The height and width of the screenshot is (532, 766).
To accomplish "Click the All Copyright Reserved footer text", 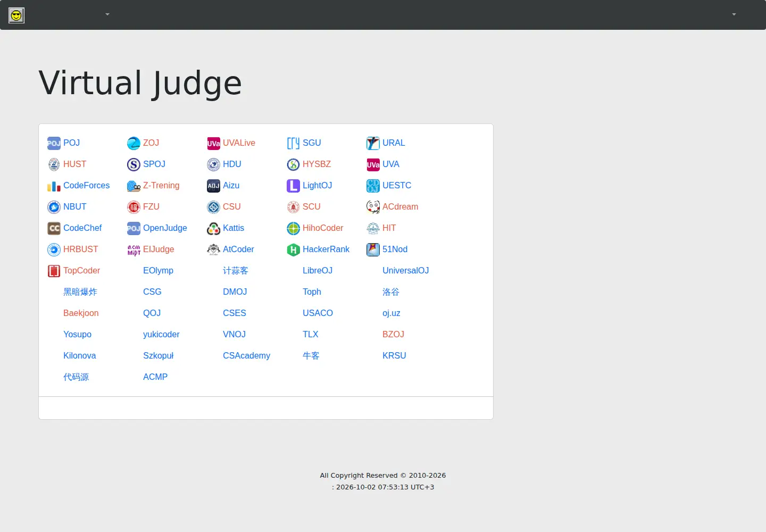I will (383, 475).
